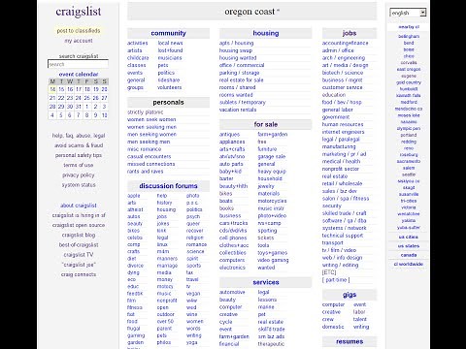Open the community section header
The width and height of the screenshot is (466, 349).
pyautogui.click(x=168, y=33)
